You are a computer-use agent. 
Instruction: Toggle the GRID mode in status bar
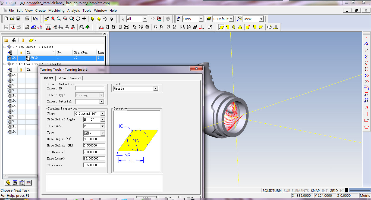point(334,190)
